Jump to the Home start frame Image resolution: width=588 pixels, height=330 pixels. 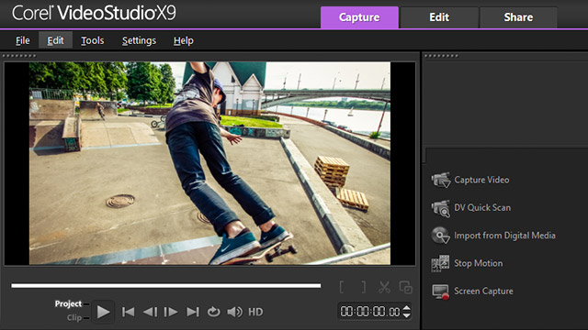point(129,312)
